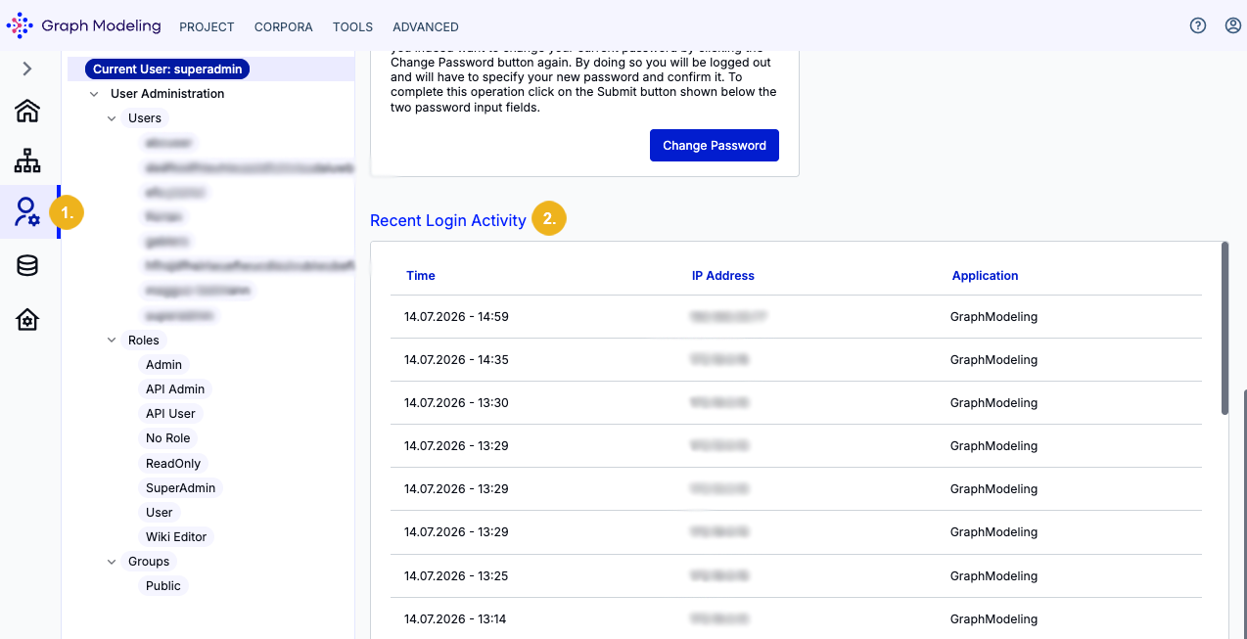The image size is (1247, 639).
Task: Open the CORPORA menu
Action: pos(284,27)
